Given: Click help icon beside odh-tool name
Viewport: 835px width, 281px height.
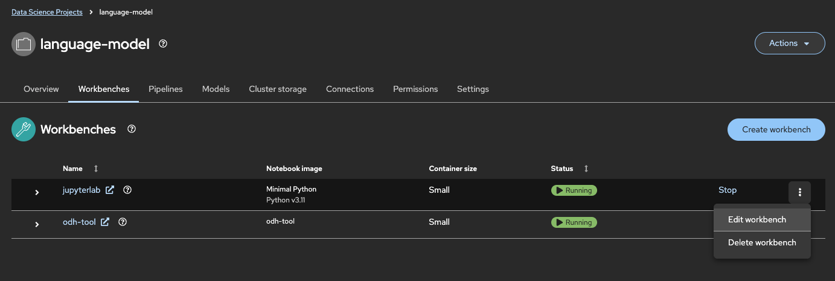Looking at the screenshot, I should click(x=123, y=222).
